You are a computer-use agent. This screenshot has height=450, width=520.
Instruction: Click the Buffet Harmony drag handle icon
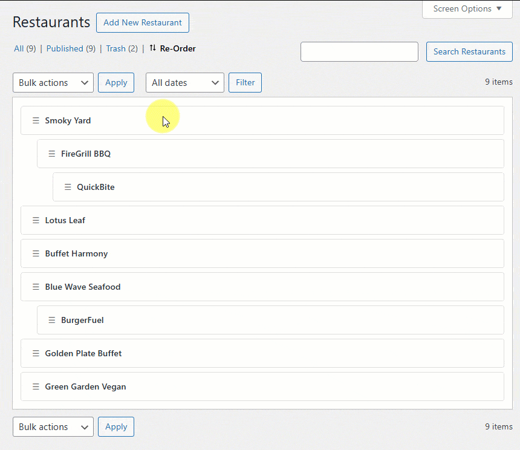coord(36,253)
